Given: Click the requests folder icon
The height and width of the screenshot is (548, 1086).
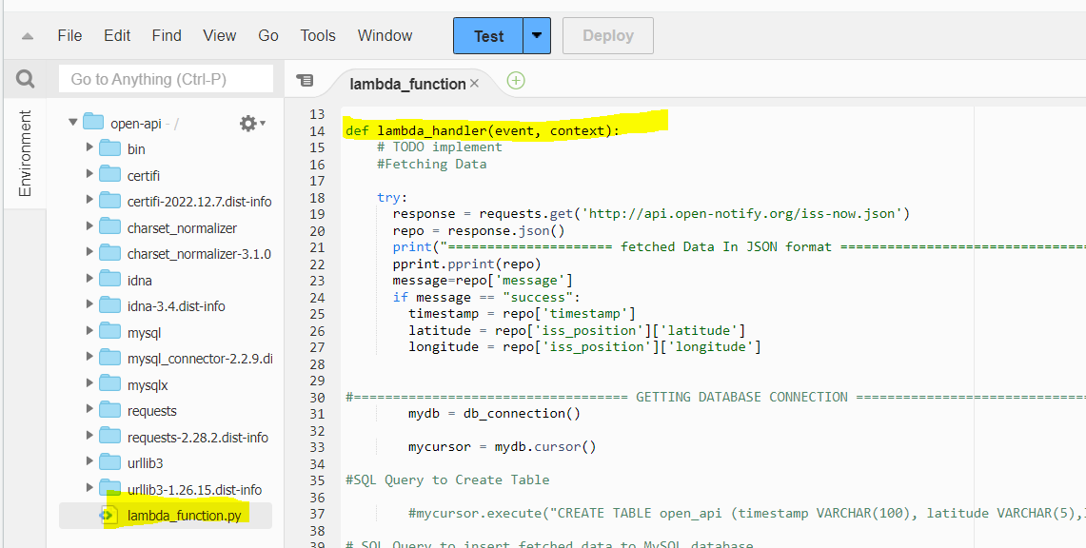Looking at the screenshot, I should [110, 410].
